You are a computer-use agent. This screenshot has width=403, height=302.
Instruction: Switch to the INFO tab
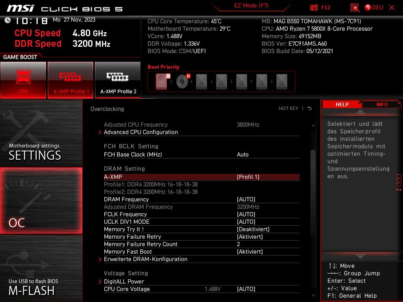(x=382, y=105)
